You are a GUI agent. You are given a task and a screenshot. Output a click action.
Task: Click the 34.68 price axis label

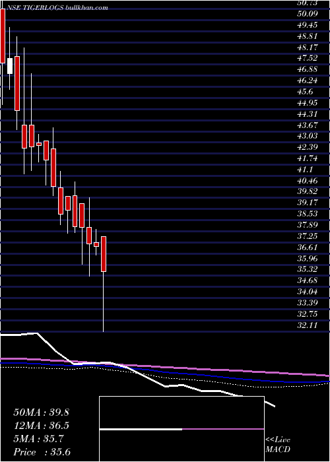tap(308, 281)
